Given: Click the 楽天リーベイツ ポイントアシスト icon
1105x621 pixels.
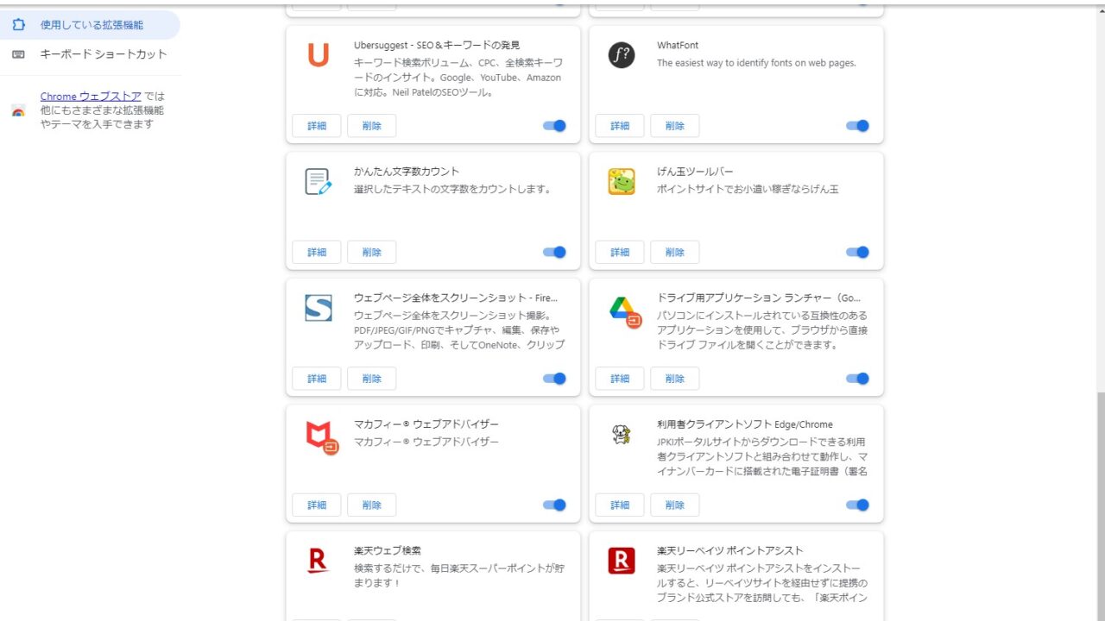Looking at the screenshot, I should (x=621, y=561).
